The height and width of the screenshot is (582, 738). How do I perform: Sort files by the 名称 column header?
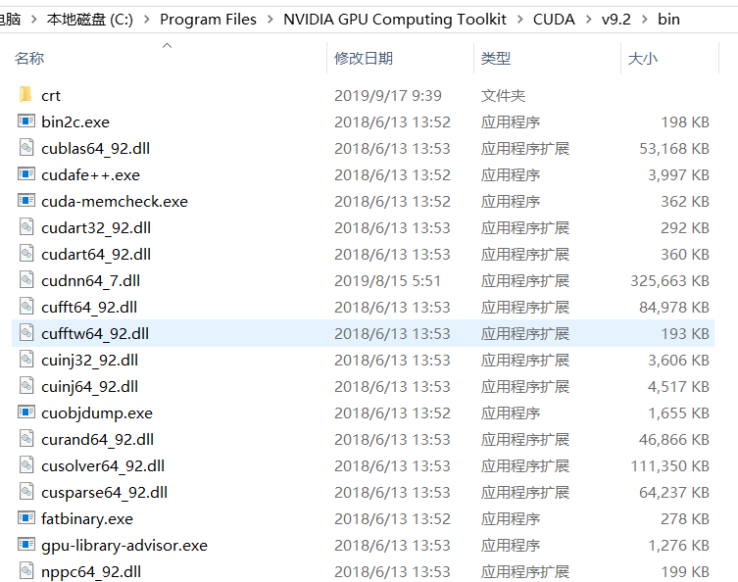point(29,59)
